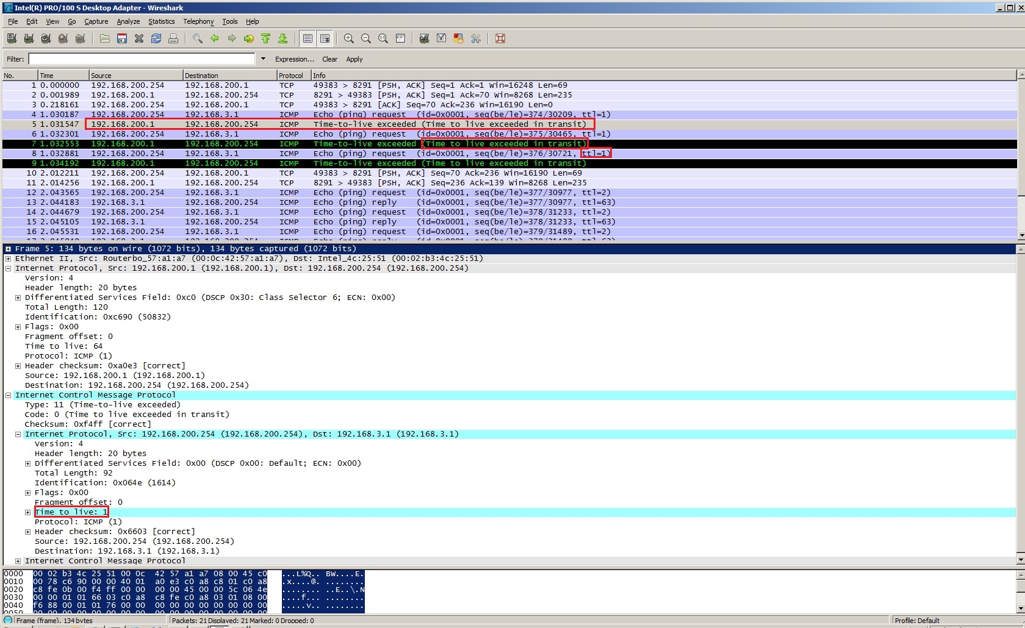Screen dimensions: 1025x628
Task: Open the Analyze menu
Action: coord(128,21)
